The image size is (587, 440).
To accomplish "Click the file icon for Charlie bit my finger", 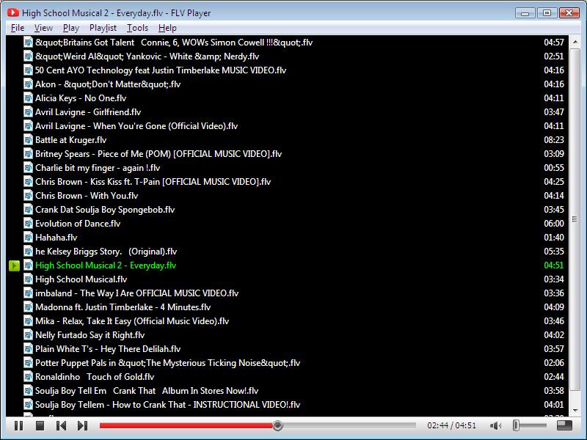I will (28, 168).
